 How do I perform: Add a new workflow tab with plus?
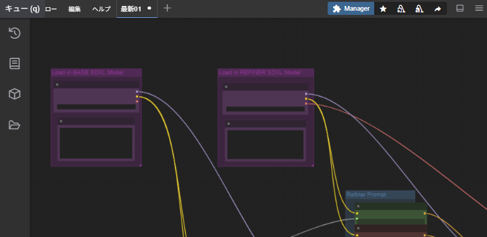(x=167, y=8)
